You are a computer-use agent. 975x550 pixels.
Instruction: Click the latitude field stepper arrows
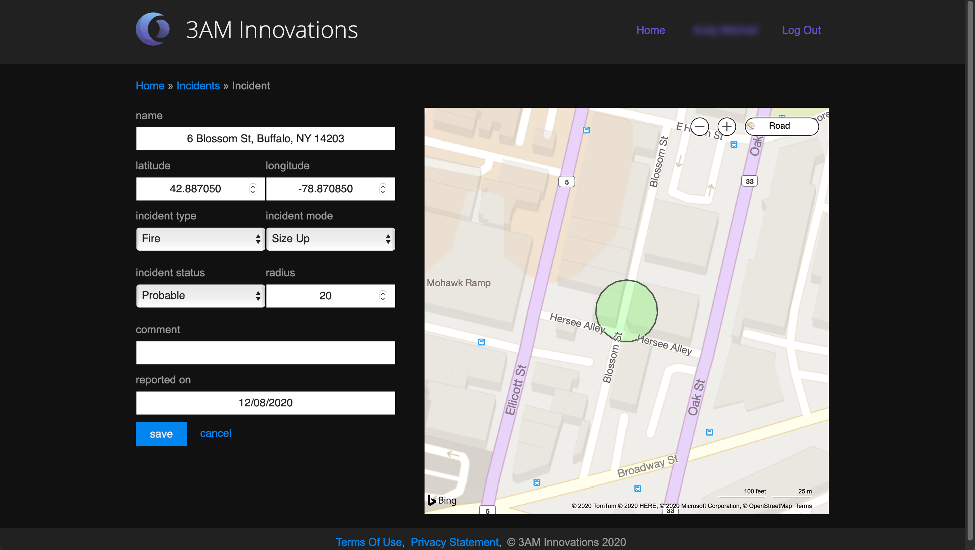pyautogui.click(x=253, y=189)
